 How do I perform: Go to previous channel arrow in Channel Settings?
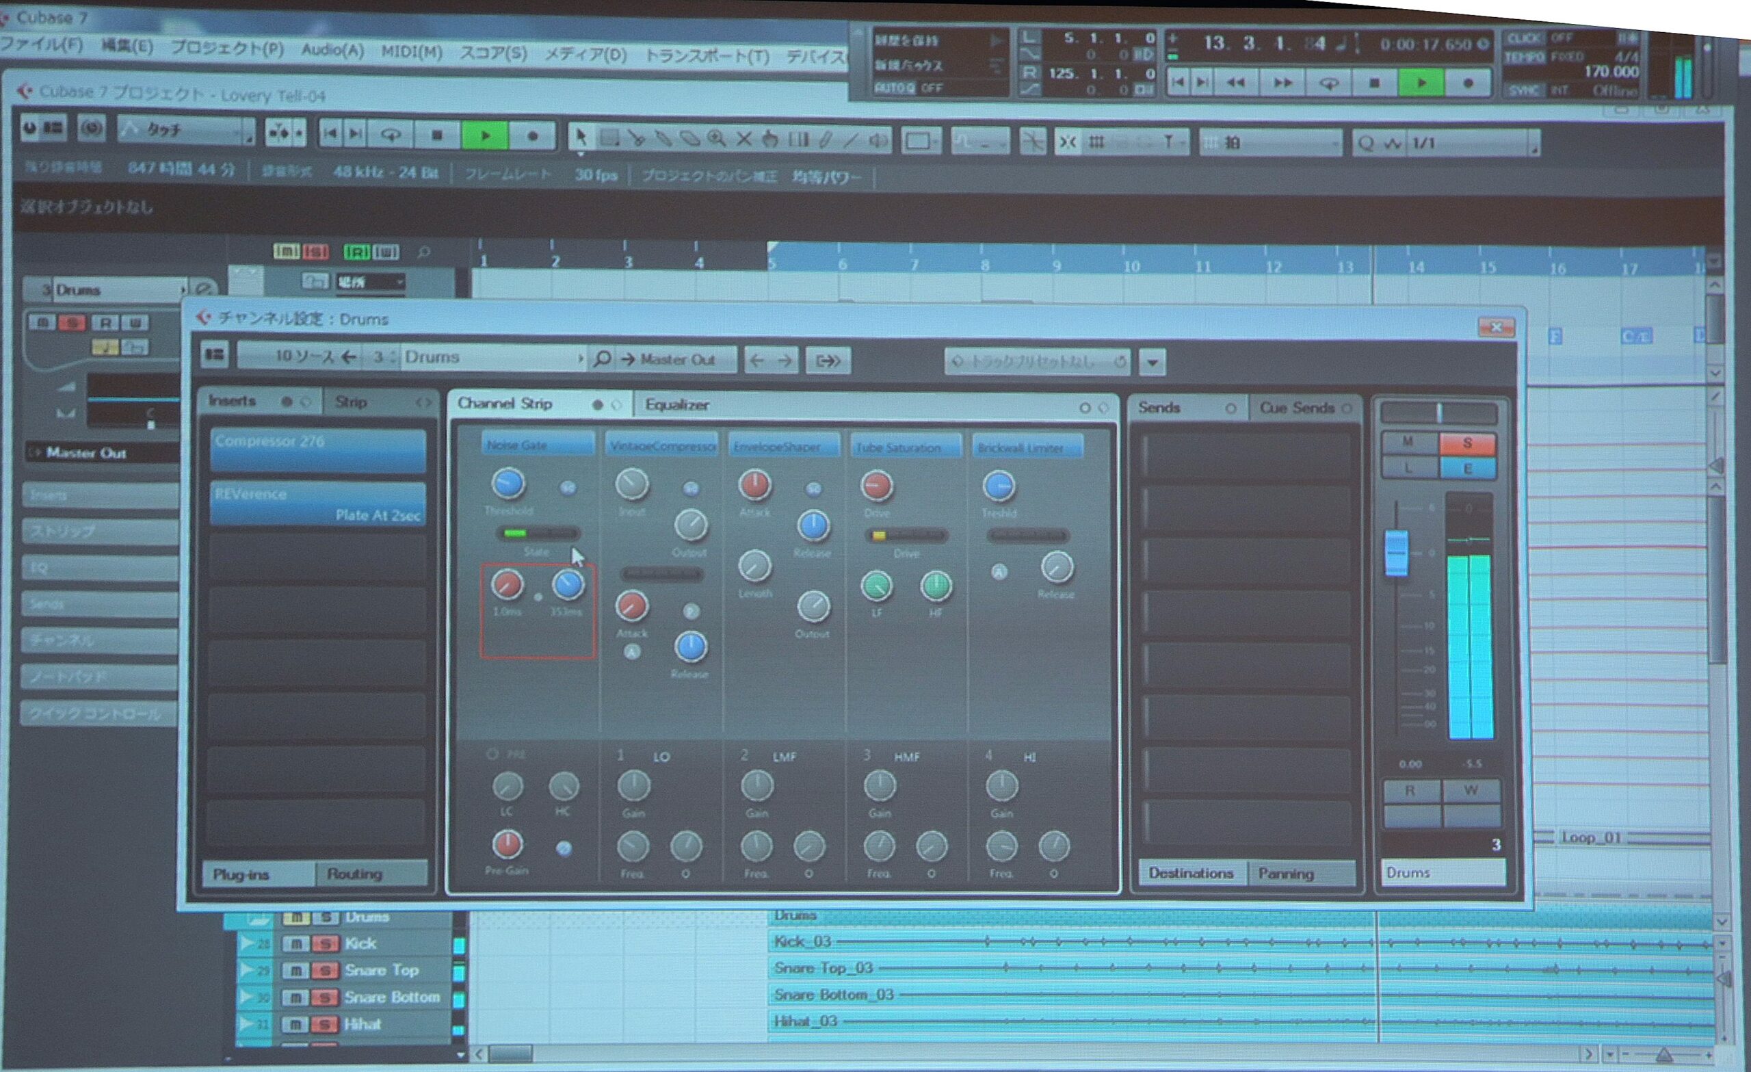pyautogui.click(x=758, y=361)
